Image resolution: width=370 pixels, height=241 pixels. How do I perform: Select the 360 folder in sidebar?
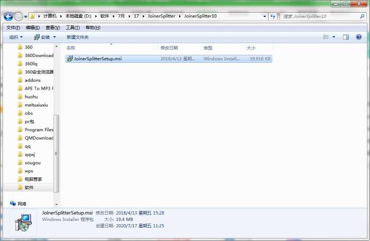pyautogui.click(x=29, y=47)
